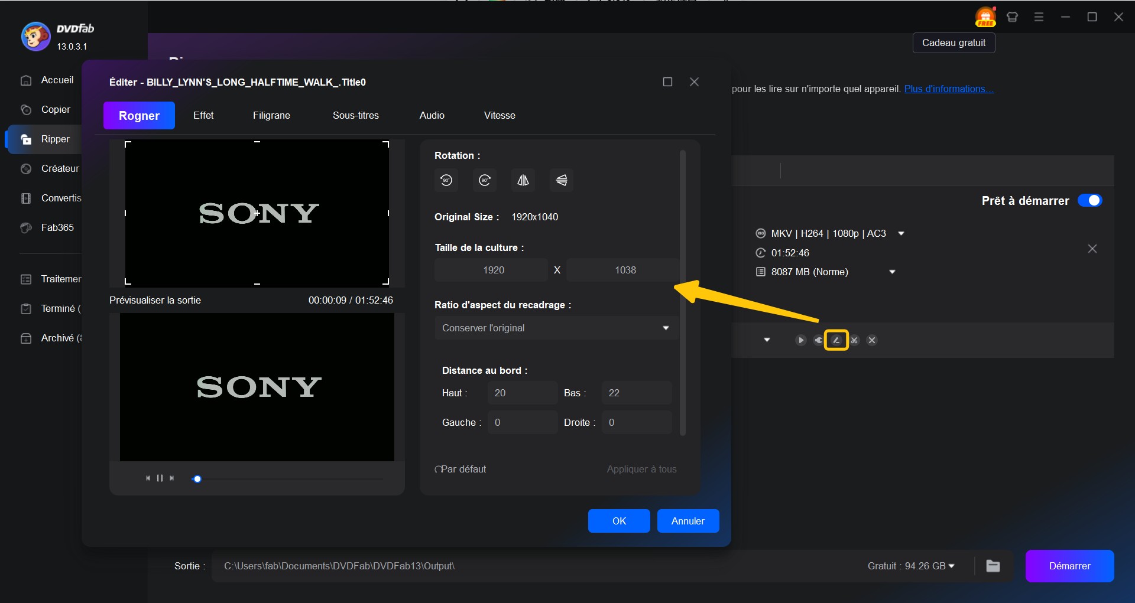
Task: Open the Plus d'informations link
Action: coord(949,89)
